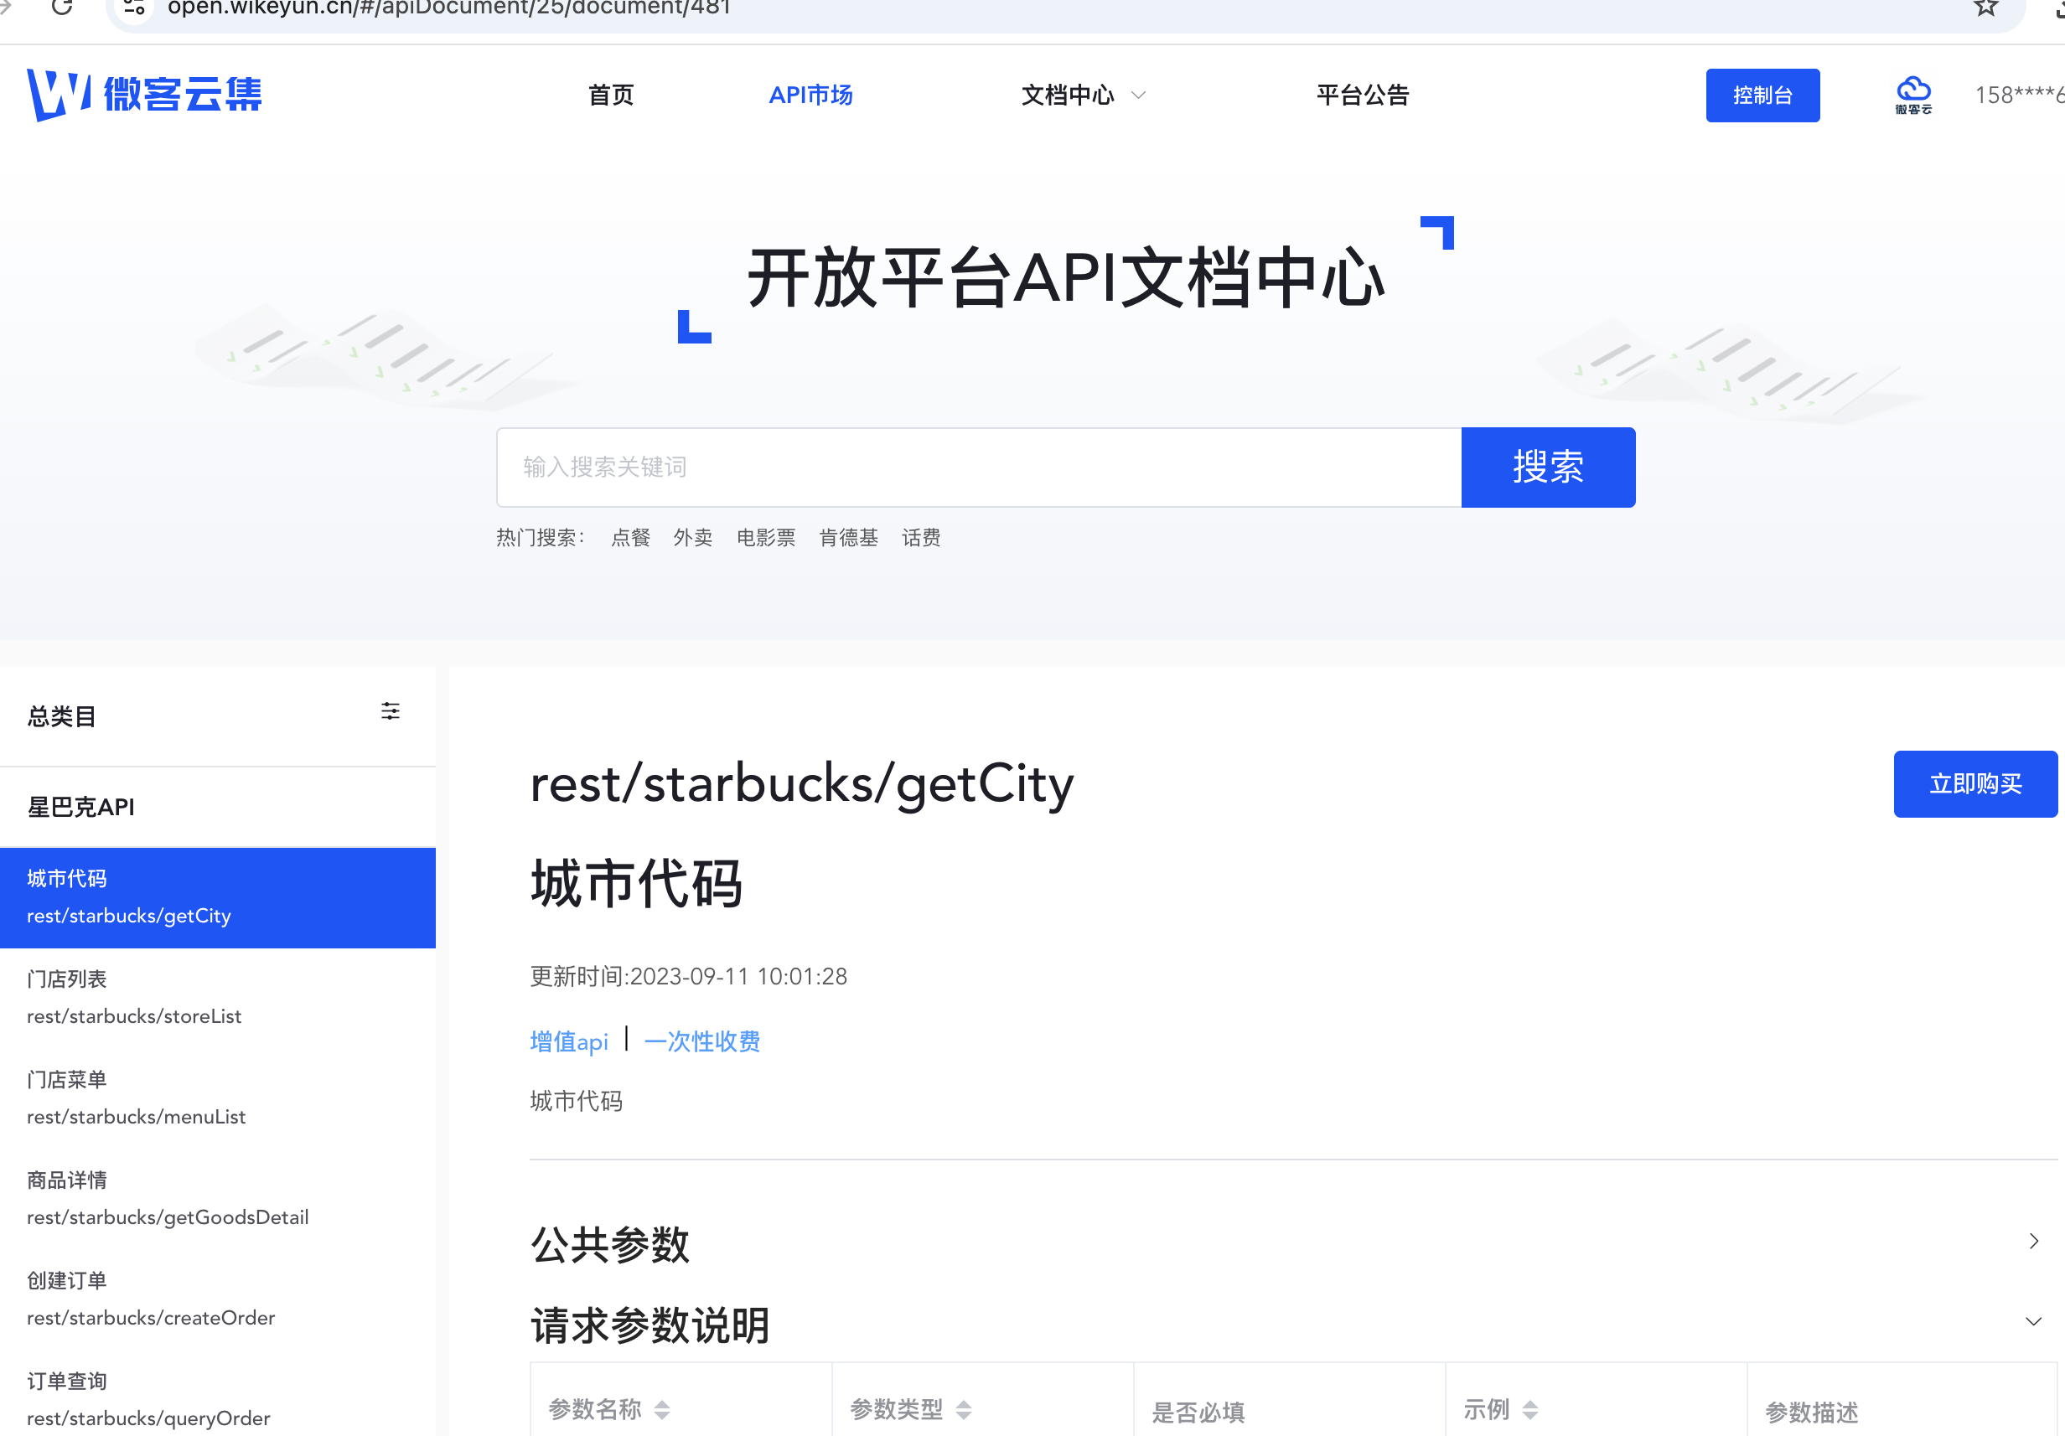
Task: Click the 微客云 cloud avatar icon
Action: [1913, 95]
